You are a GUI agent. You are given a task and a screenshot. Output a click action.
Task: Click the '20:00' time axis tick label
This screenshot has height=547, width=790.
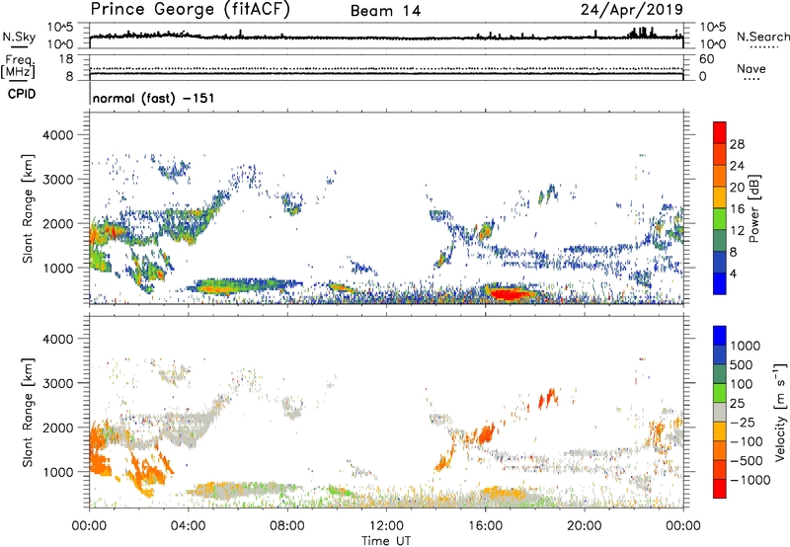click(585, 526)
